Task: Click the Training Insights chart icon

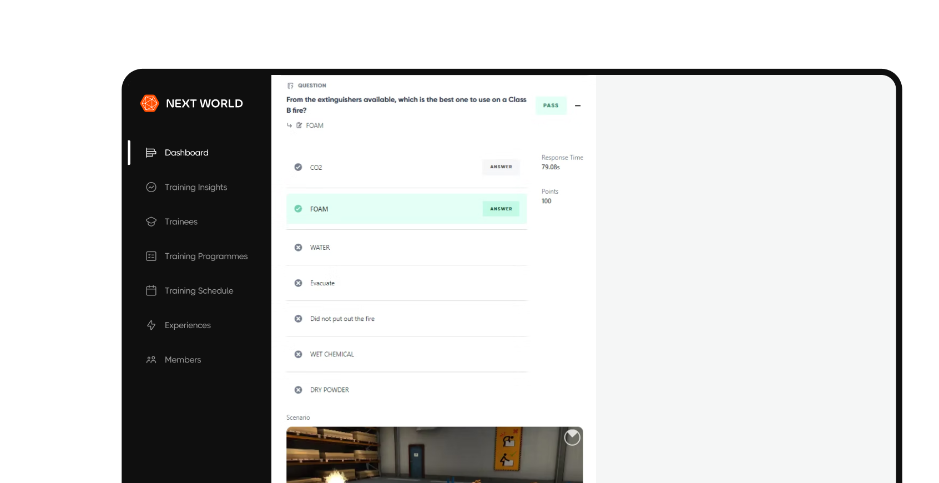Action: [151, 187]
